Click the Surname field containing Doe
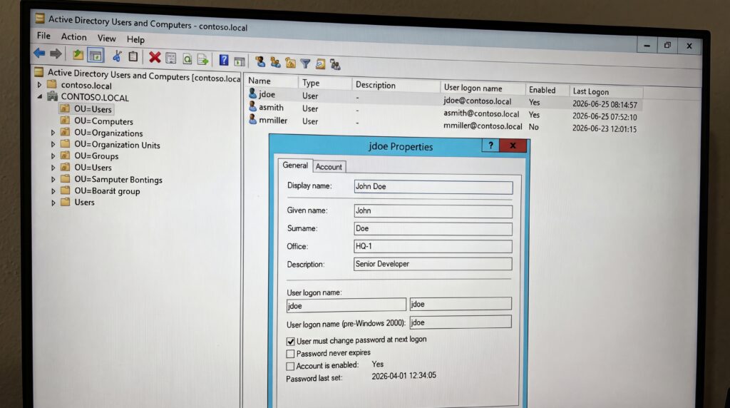The height and width of the screenshot is (408, 730). click(433, 229)
